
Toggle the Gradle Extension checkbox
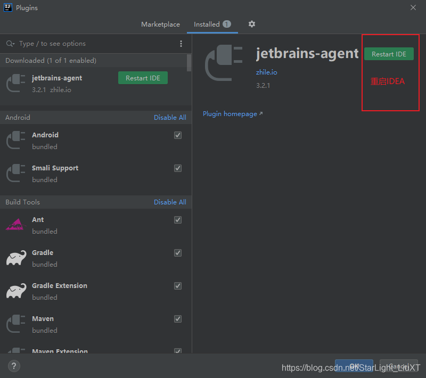[178, 286]
